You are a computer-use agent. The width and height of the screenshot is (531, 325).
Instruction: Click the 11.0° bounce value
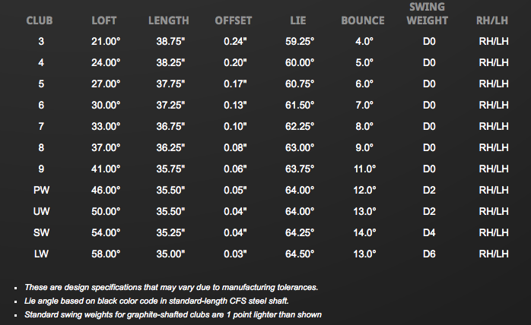(365, 169)
